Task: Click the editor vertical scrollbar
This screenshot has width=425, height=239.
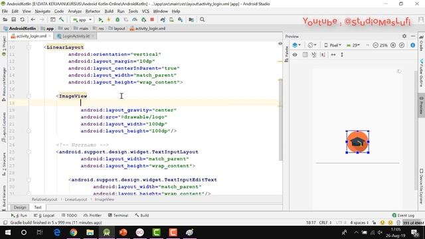Action: [x=280, y=119]
